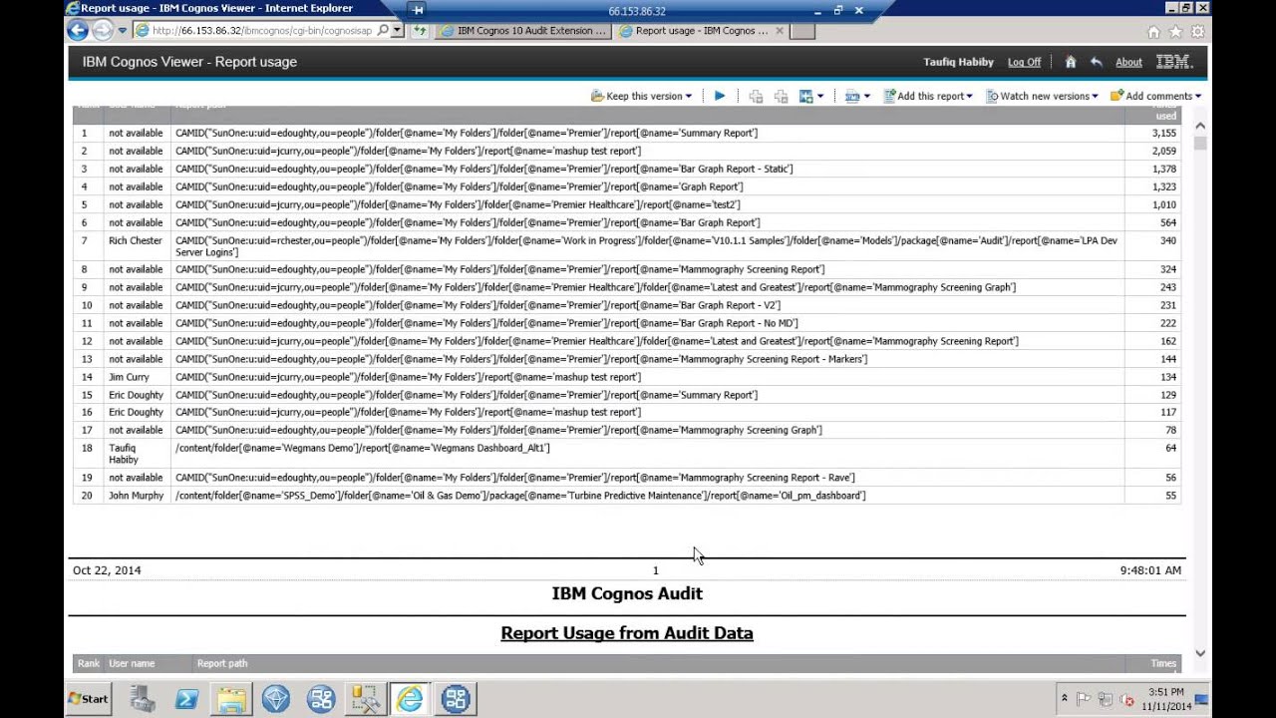Click the Internet Explorer taskbar icon
Screen dimensions: 1276x718
tap(410, 698)
